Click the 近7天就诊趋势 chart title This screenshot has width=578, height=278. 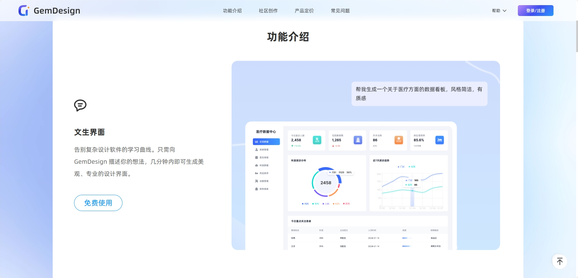(381, 160)
